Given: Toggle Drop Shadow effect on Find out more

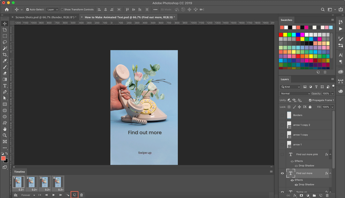Looking at the screenshot, I should (296, 185).
